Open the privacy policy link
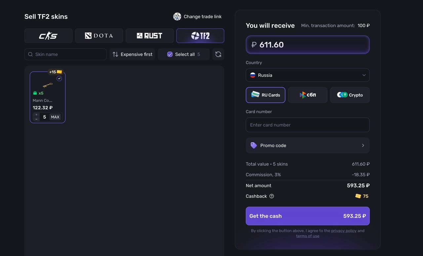The image size is (423, 256). click(343, 231)
